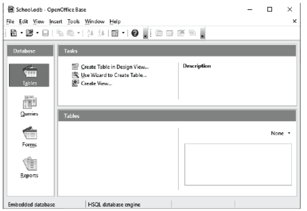Click the New database document icon

14,33
